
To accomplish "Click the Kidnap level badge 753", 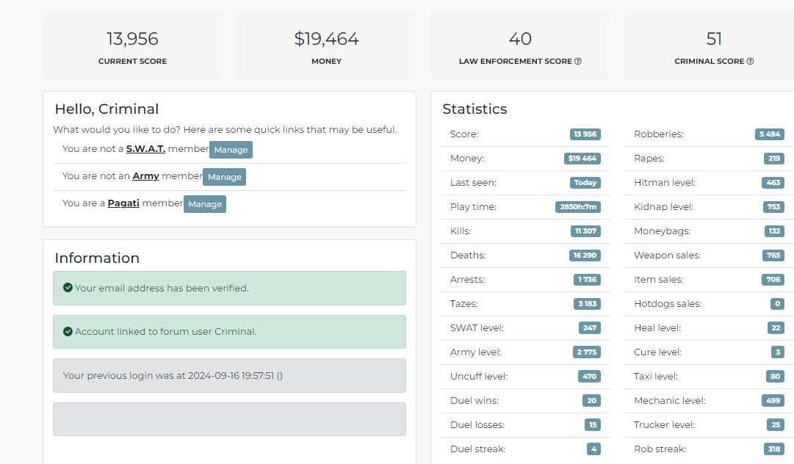I will coord(773,207).
